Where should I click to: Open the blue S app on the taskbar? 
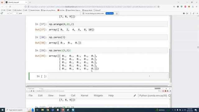[73, 110]
